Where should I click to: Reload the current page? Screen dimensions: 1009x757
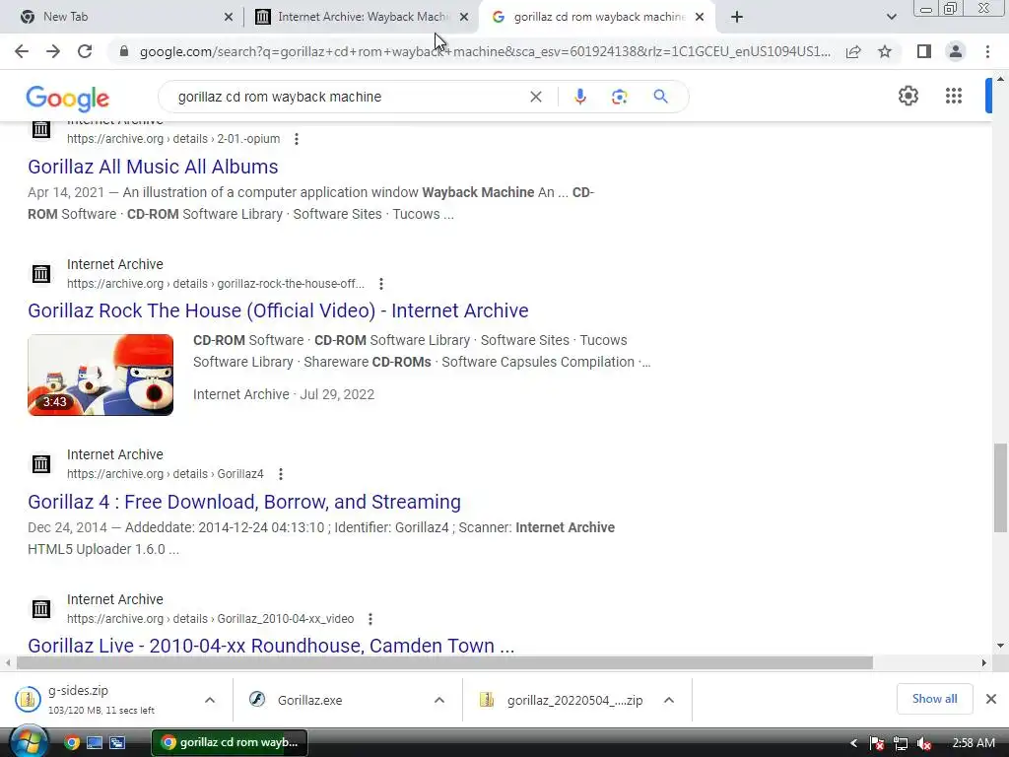[x=85, y=51]
